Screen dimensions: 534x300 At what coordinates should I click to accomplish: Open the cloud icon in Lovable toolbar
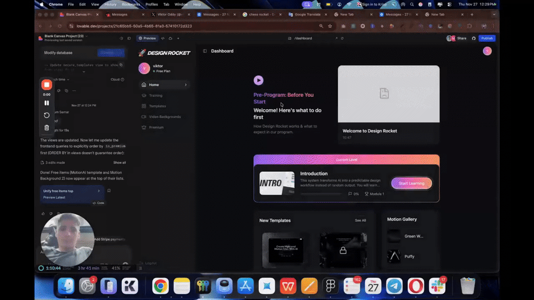[170, 38]
